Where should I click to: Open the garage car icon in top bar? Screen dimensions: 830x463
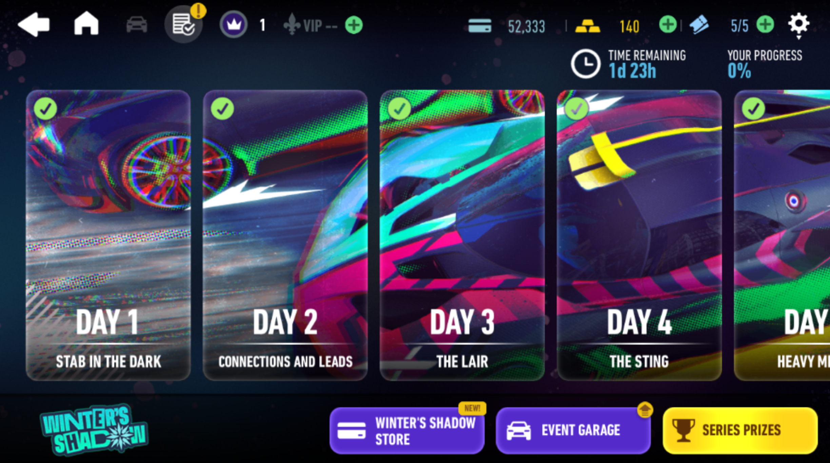click(137, 25)
